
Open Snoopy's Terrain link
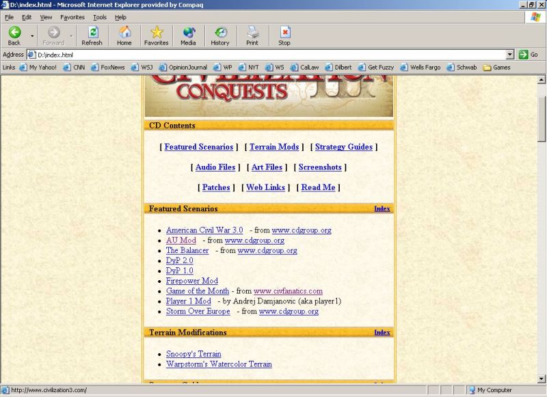(194, 354)
